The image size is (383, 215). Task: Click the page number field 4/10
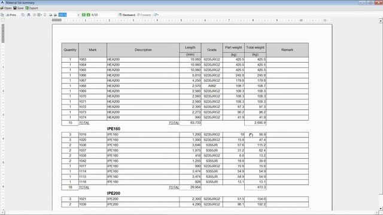point(95,15)
